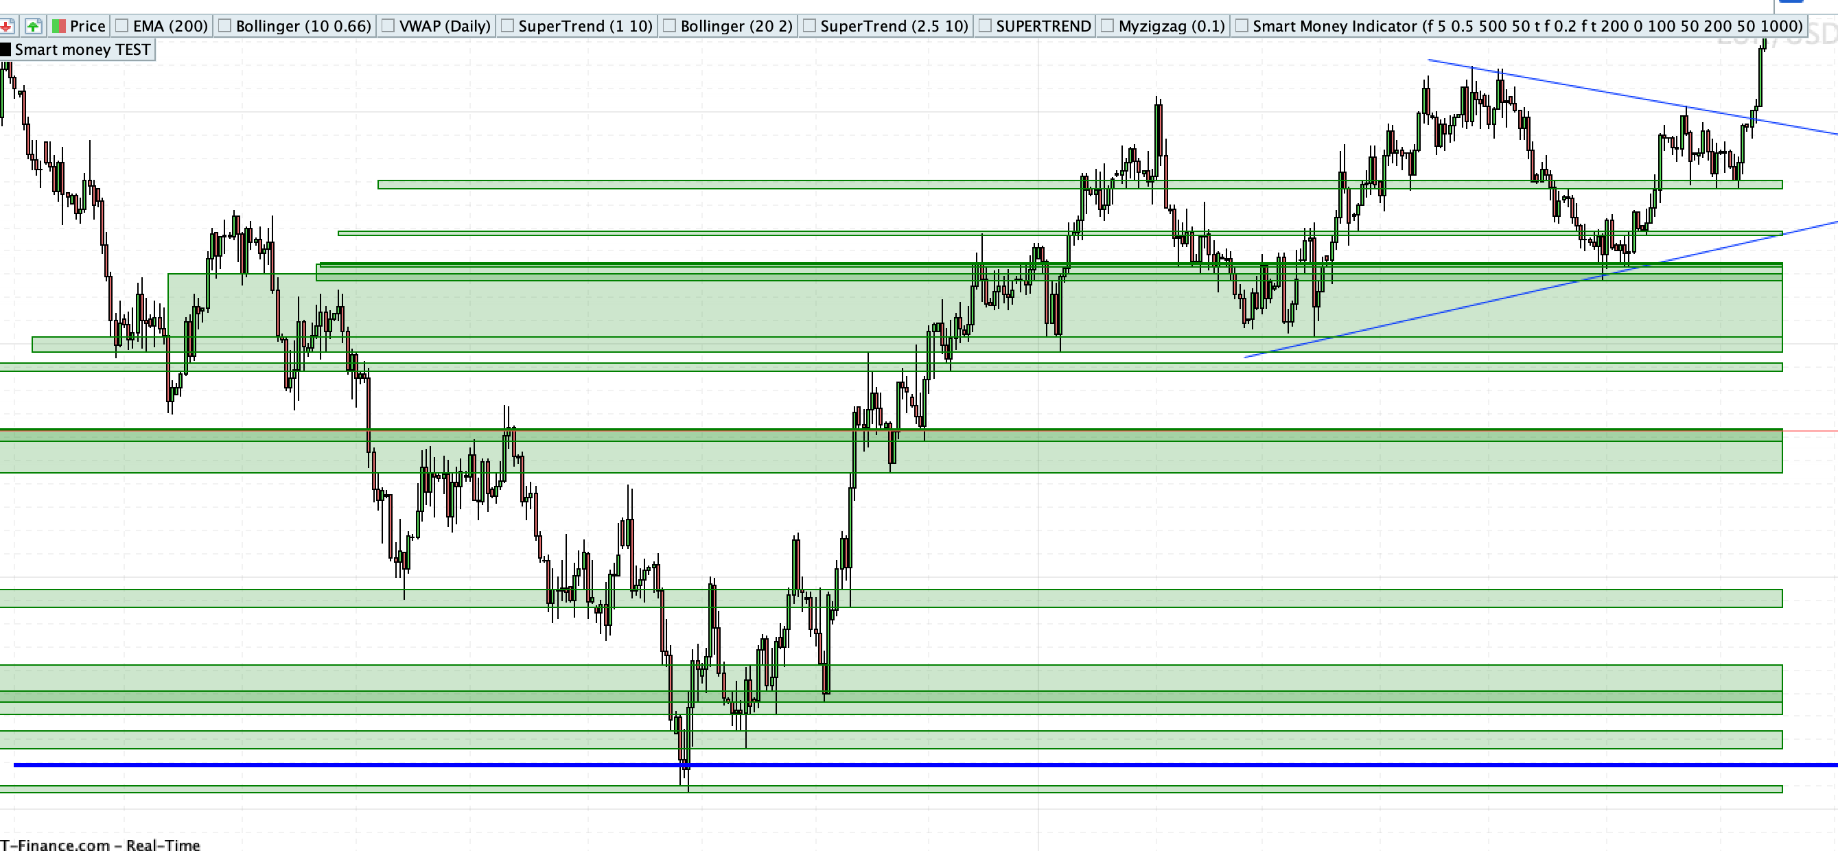Screen dimensions: 1838x851
Task: Click black square beside Smart money TEST
Action: click(5, 49)
